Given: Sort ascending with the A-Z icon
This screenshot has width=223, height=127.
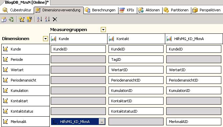Looking at the screenshot, I should pyautogui.click(x=39, y=19).
